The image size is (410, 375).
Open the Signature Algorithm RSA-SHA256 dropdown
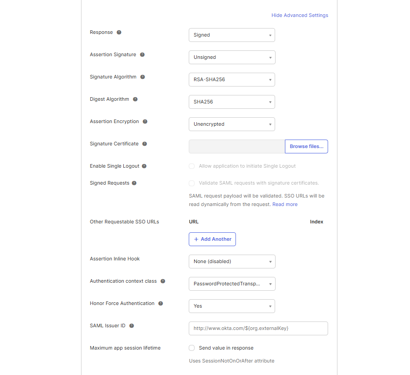pos(231,80)
